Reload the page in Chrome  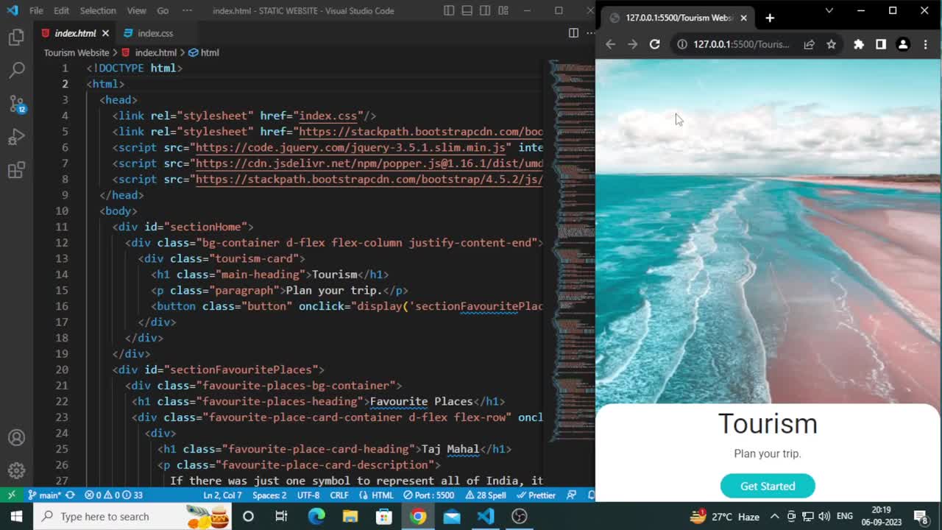pos(654,44)
